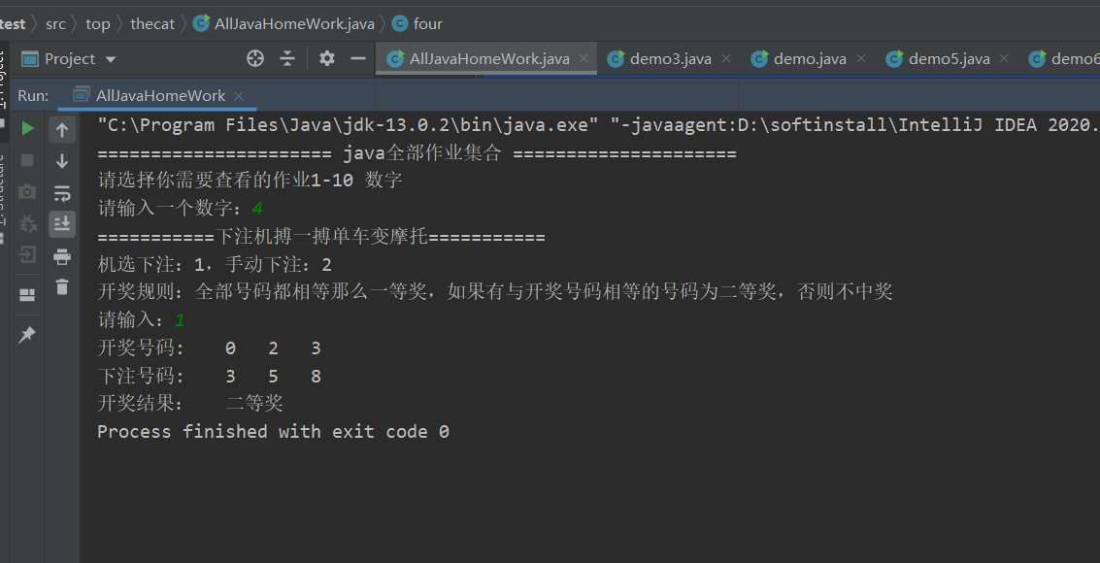The image size is (1100, 563).
Task: Click the '请输入: 1' console line
Action: point(141,320)
